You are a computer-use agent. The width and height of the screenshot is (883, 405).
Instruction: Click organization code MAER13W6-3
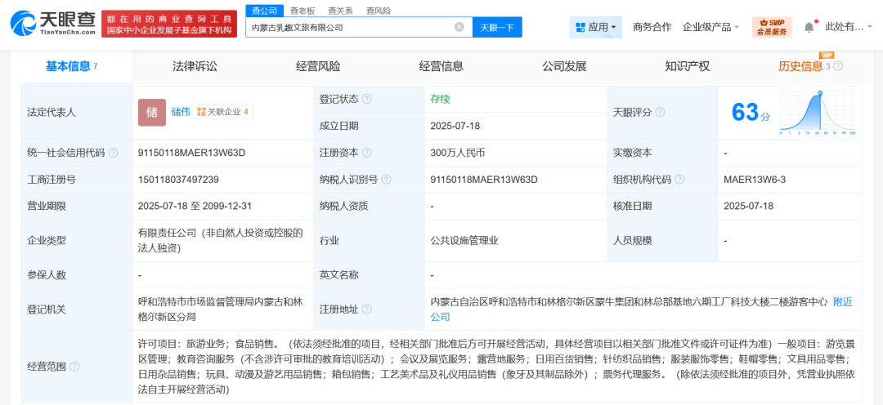[x=755, y=180]
